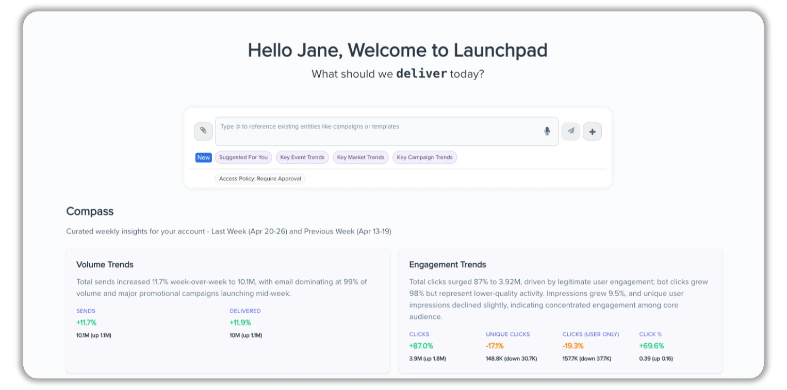The image size is (787, 390).
Task: Click the CLICKS metric label
Action: [x=419, y=334]
